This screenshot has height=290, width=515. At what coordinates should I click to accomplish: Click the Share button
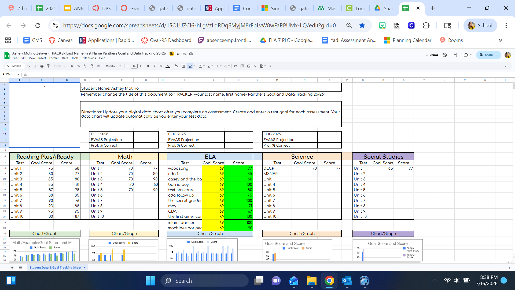486,55
